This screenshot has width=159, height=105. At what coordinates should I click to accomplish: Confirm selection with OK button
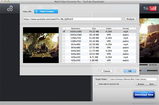[x=130, y=71]
